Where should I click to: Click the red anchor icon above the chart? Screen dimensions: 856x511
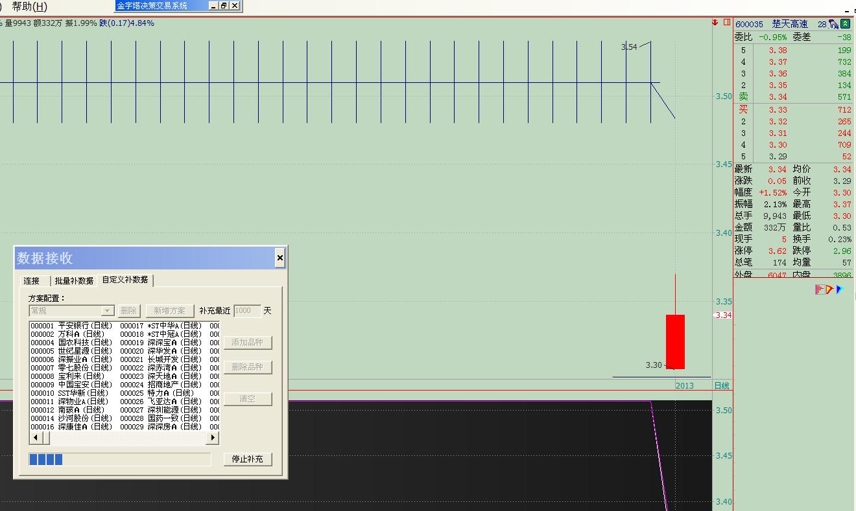tap(715, 23)
